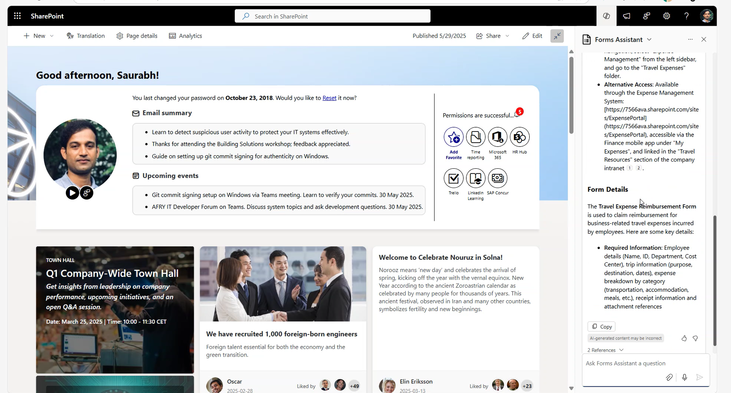
Task: Click the large Saurabh profile photo
Action: point(80,155)
